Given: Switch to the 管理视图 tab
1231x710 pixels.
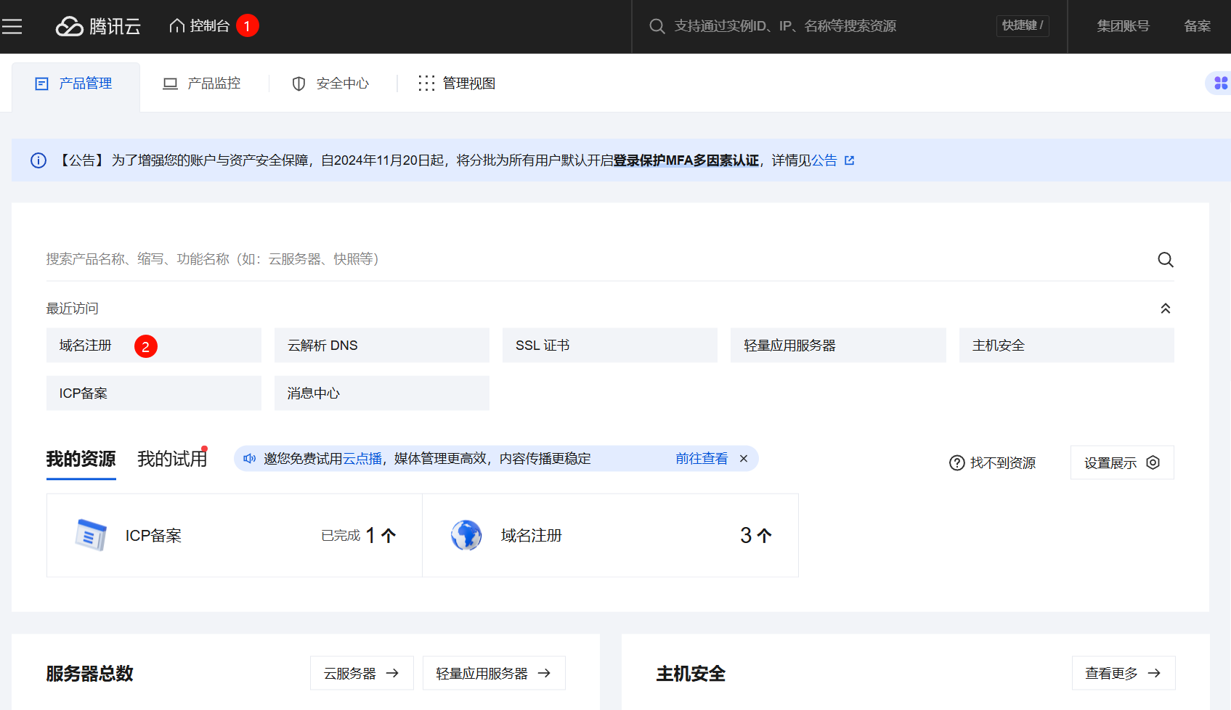Looking at the screenshot, I should coord(457,83).
